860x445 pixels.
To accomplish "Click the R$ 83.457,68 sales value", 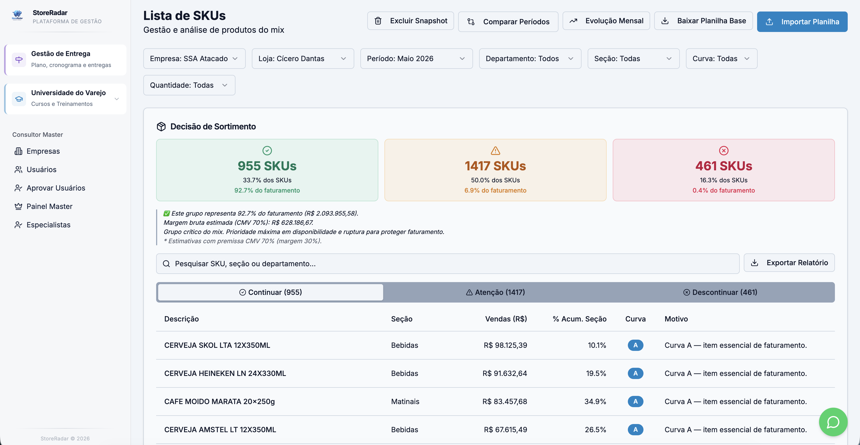I will [x=504, y=401].
